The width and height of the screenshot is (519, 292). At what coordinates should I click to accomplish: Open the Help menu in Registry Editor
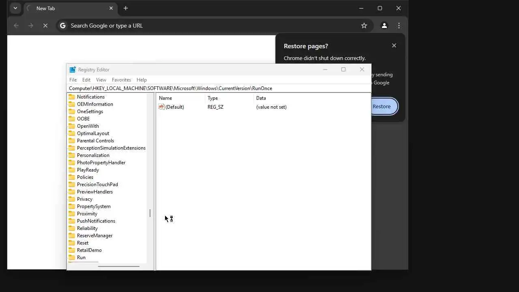point(142,80)
